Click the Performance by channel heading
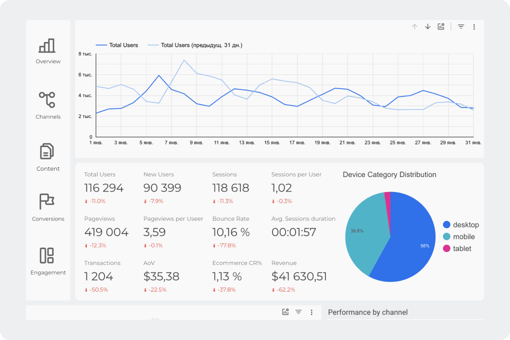510x340 pixels. click(x=367, y=312)
